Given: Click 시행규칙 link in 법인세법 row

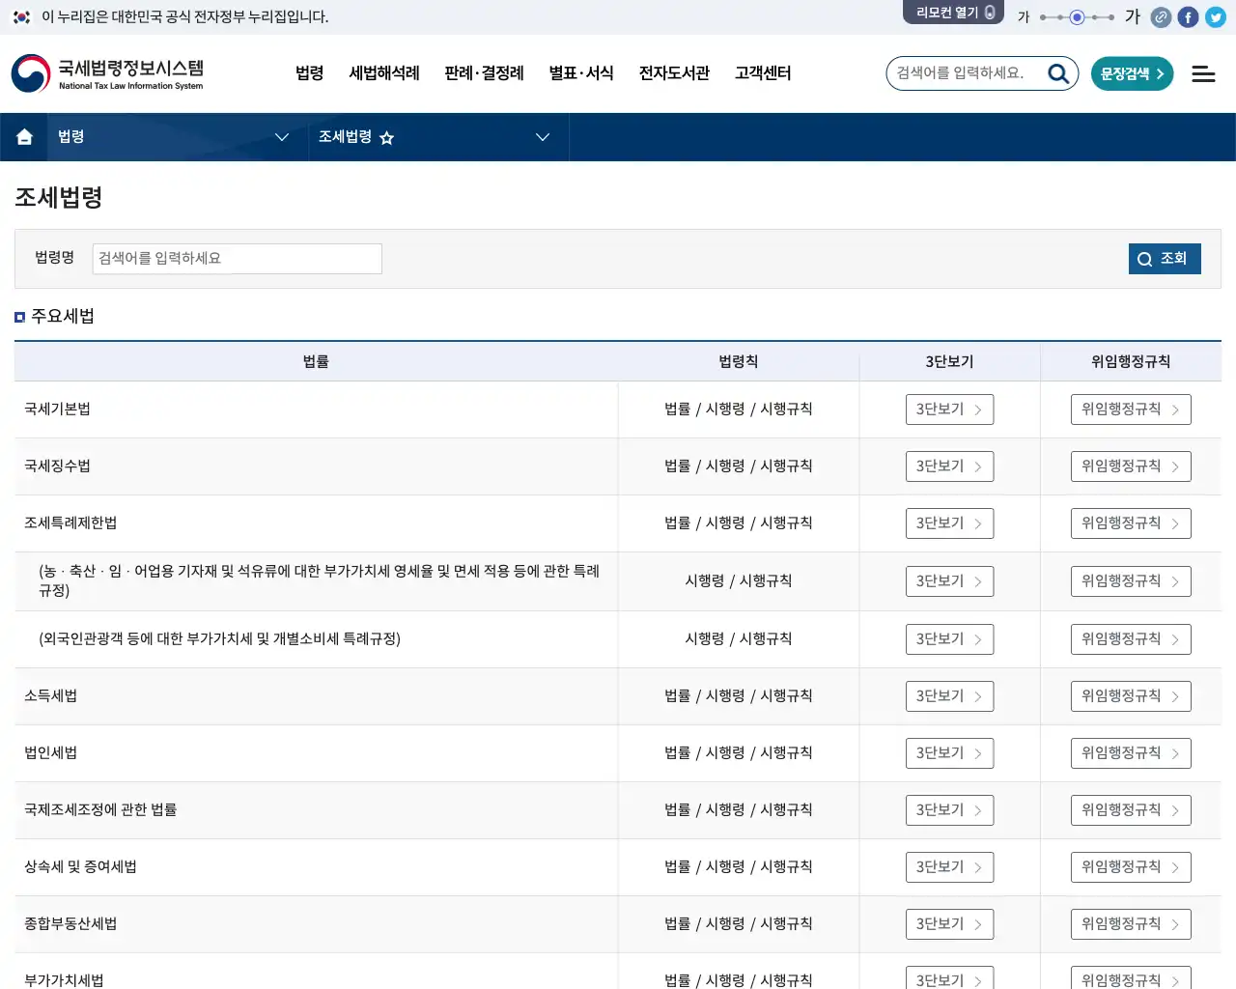Looking at the screenshot, I should [786, 753].
